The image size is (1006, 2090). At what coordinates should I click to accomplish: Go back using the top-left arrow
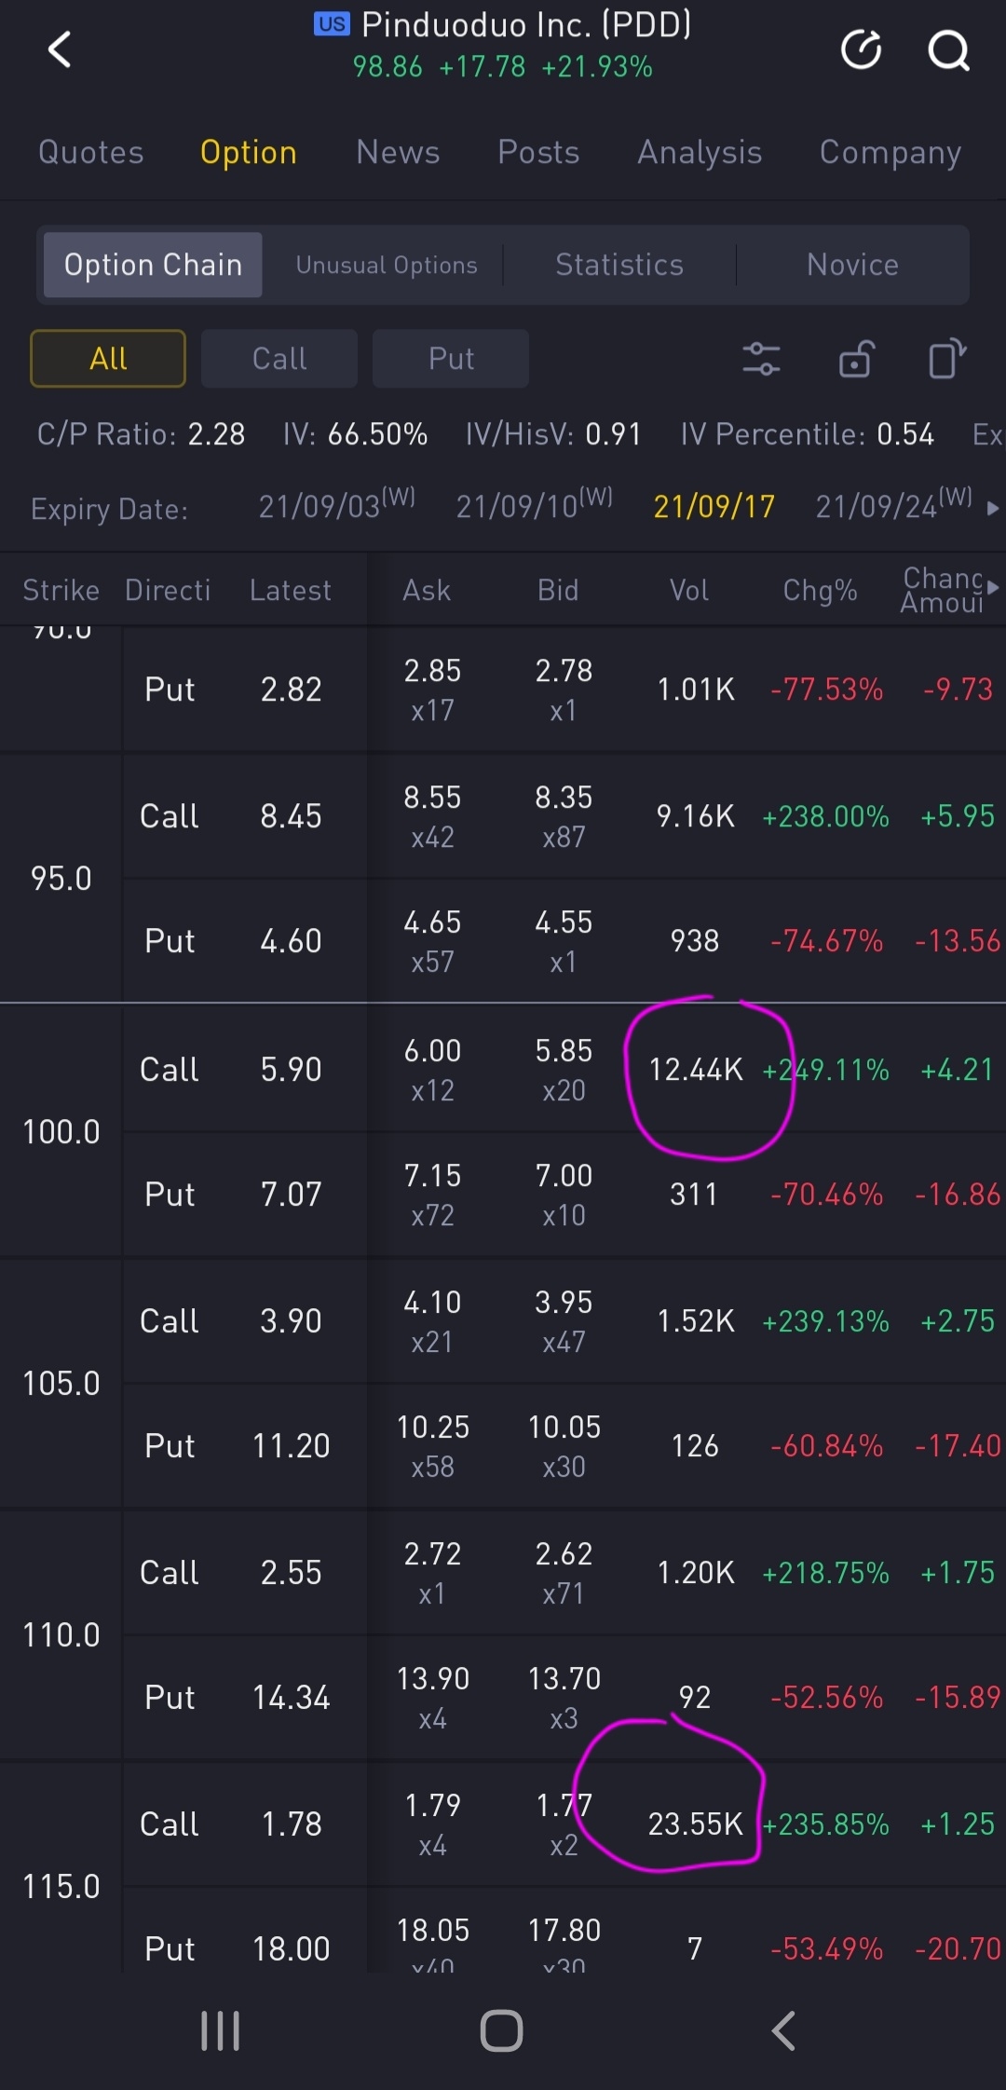[60, 49]
